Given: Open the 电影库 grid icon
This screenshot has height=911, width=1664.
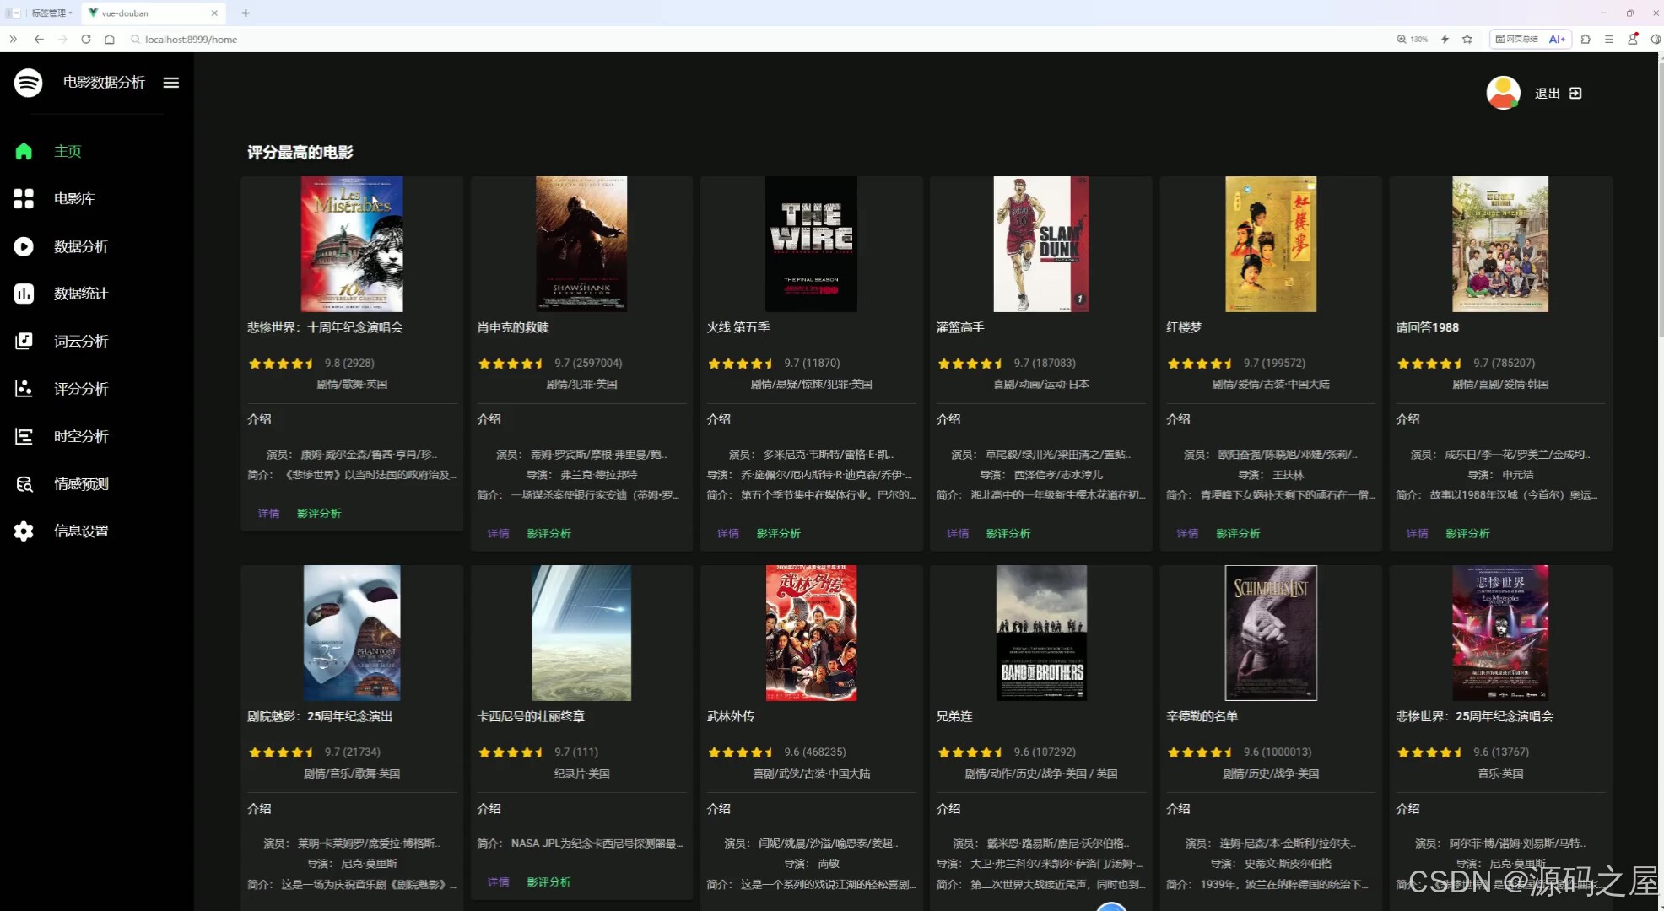Looking at the screenshot, I should coord(24,198).
